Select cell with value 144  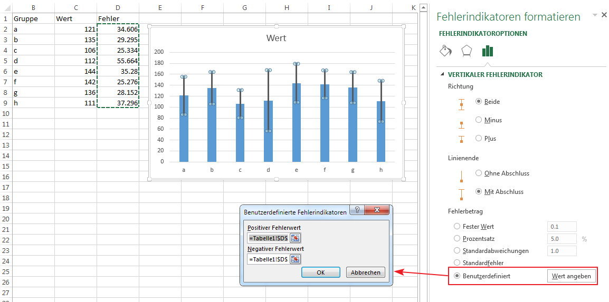coord(76,71)
